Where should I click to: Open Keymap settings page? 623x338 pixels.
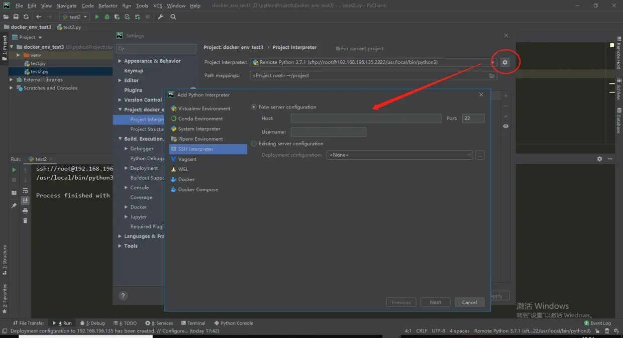134,71
